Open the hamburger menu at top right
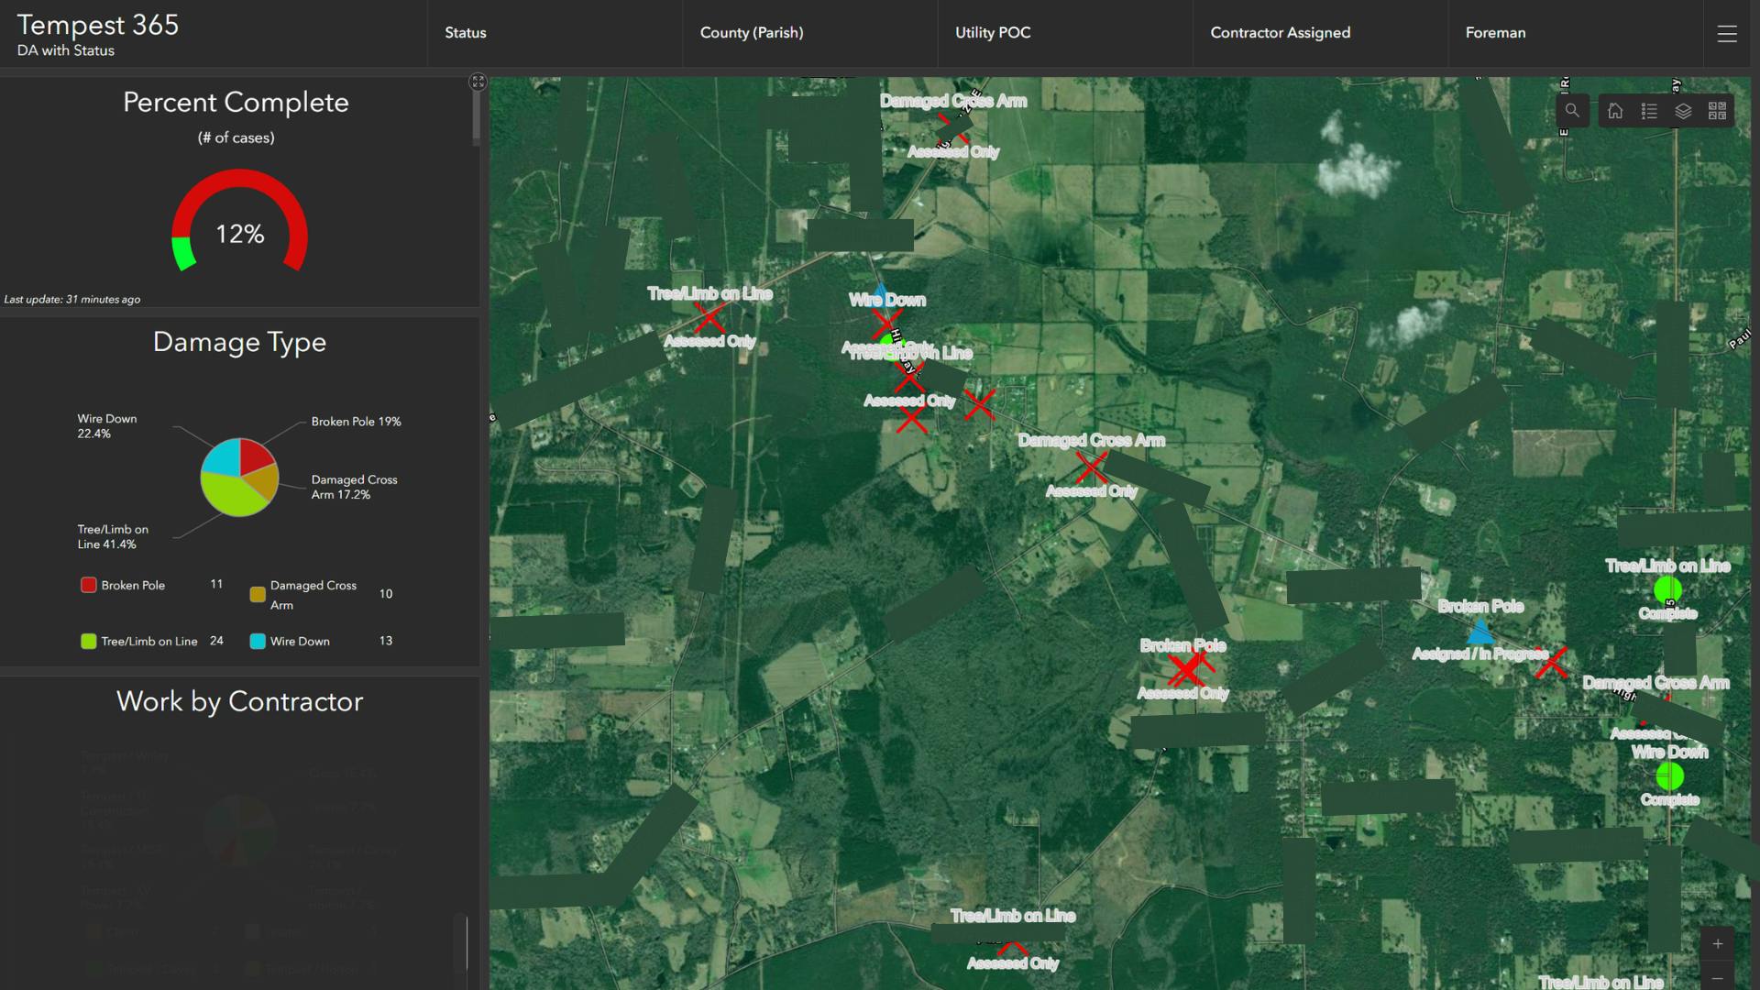 click(x=1727, y=34)
